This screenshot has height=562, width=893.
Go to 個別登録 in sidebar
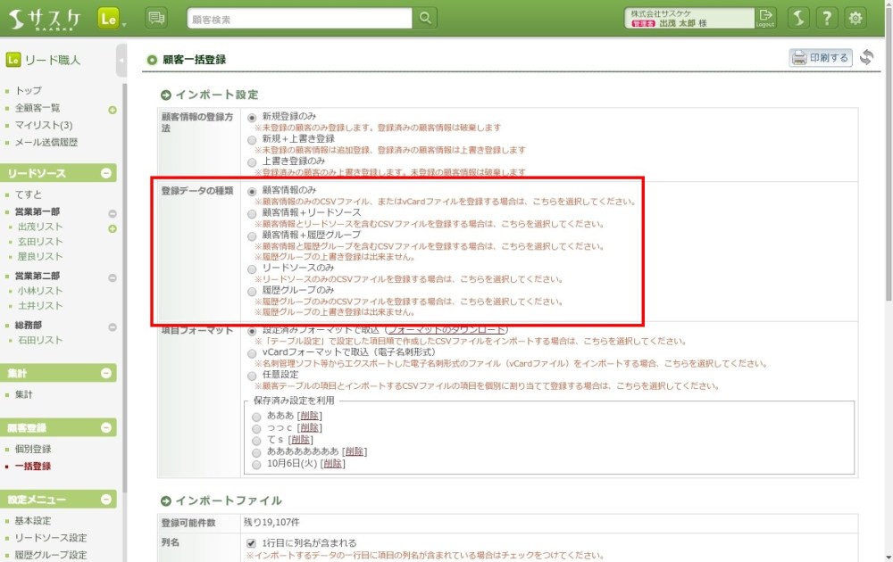33,449
